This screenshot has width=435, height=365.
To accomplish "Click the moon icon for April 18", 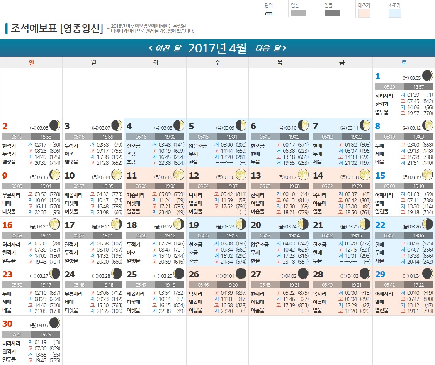I will coord(179,224).
